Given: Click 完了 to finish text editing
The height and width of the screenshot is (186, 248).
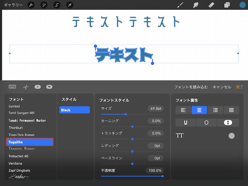Looking at the screenshot, I should (239, 87).
